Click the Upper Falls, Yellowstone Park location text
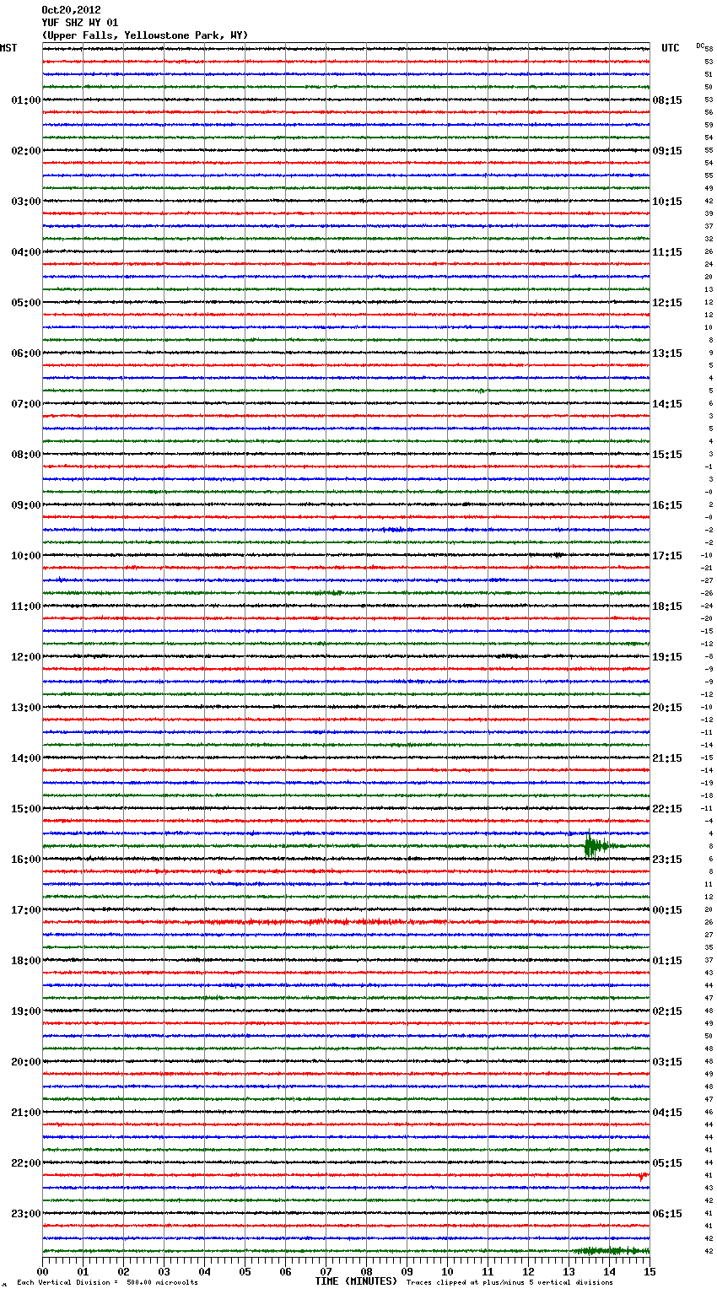Viewport: 717px width, 1294px height. [144, 35]
